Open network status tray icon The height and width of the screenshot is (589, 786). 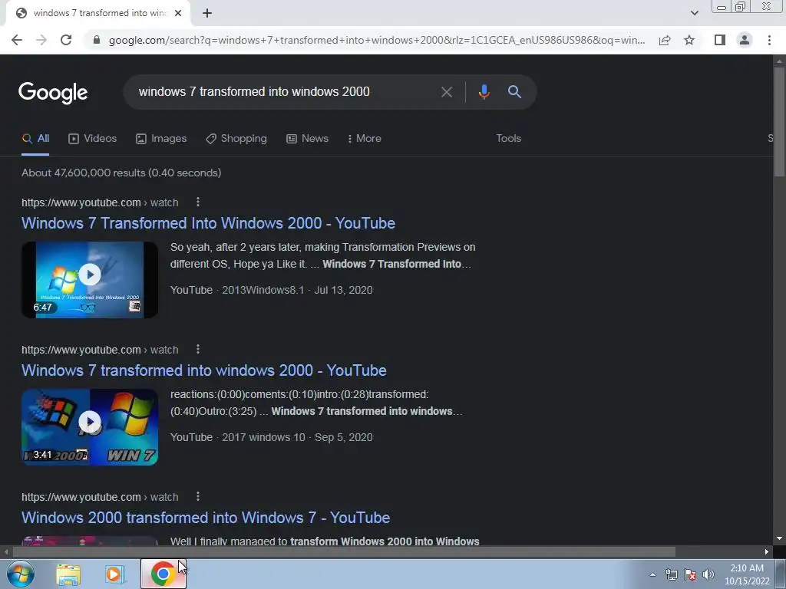coord(671,575)
